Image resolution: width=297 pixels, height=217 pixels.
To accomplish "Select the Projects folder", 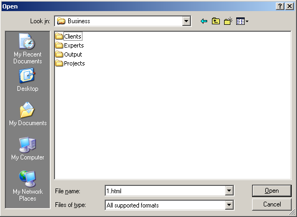I will pyautogui.click(x=70, y=63).
